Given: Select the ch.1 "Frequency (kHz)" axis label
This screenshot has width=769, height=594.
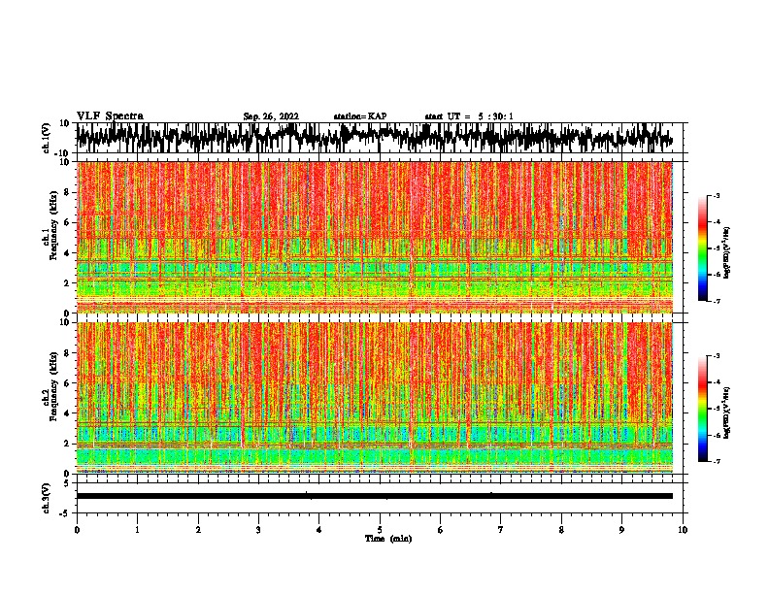Looking at the screenshot, I should pyautogui.click(x=53, y=226).
